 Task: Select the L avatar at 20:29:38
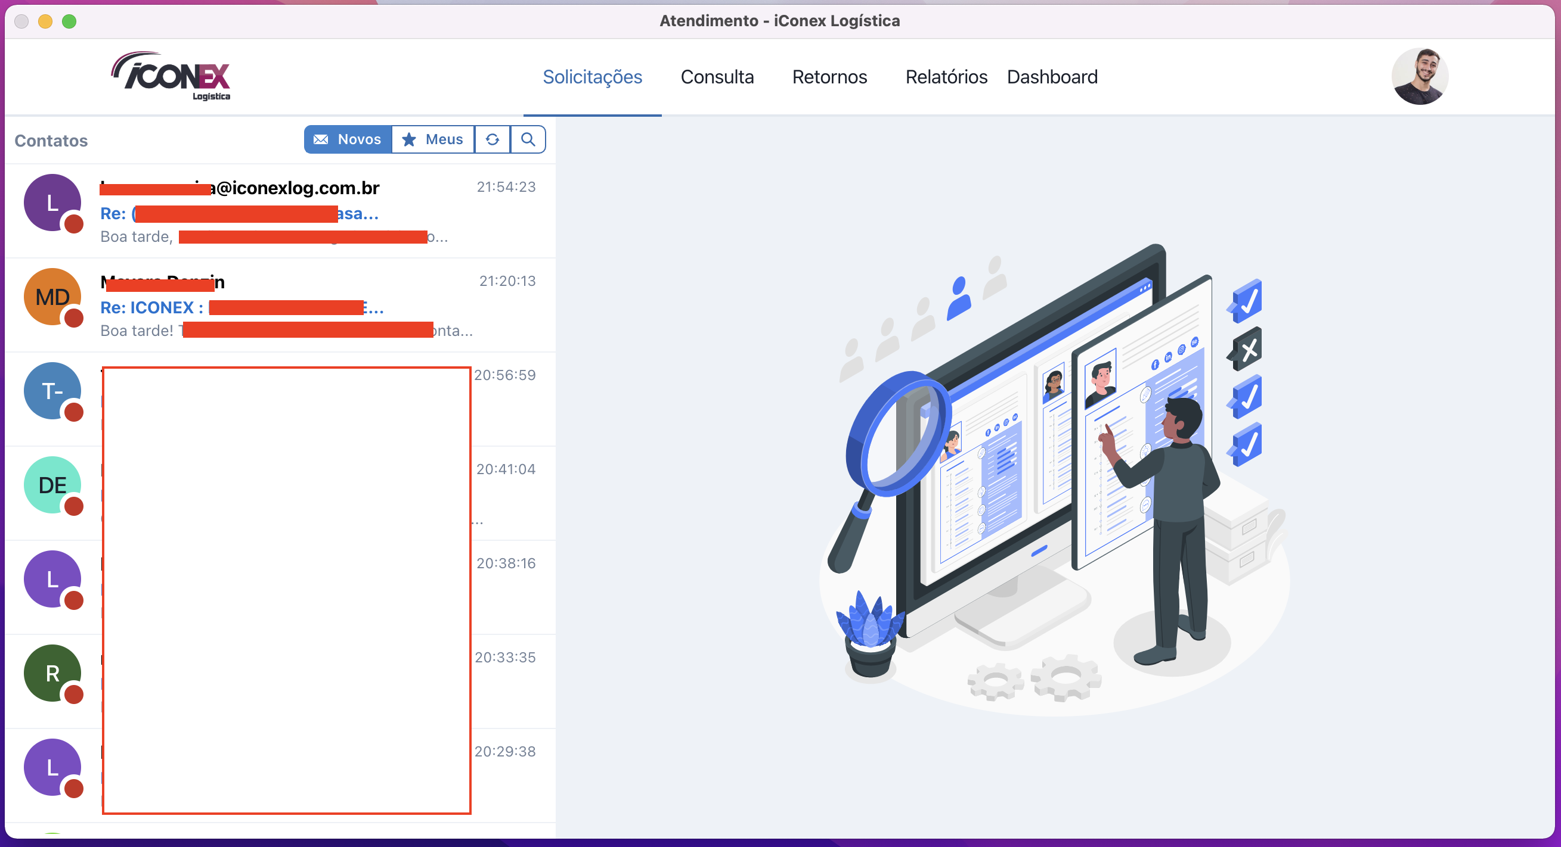pyautogui.click(x=52, y=768)
